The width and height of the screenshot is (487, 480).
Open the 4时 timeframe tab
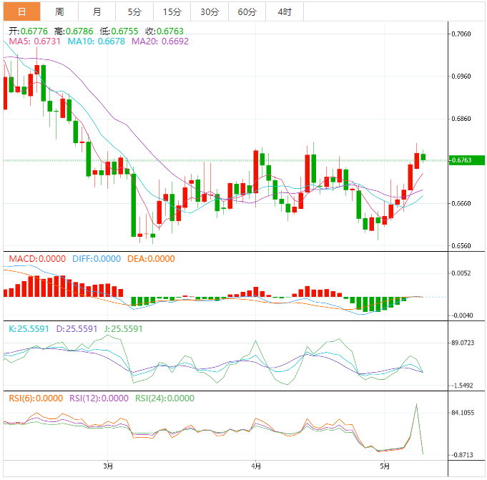(x=285, y=12)
